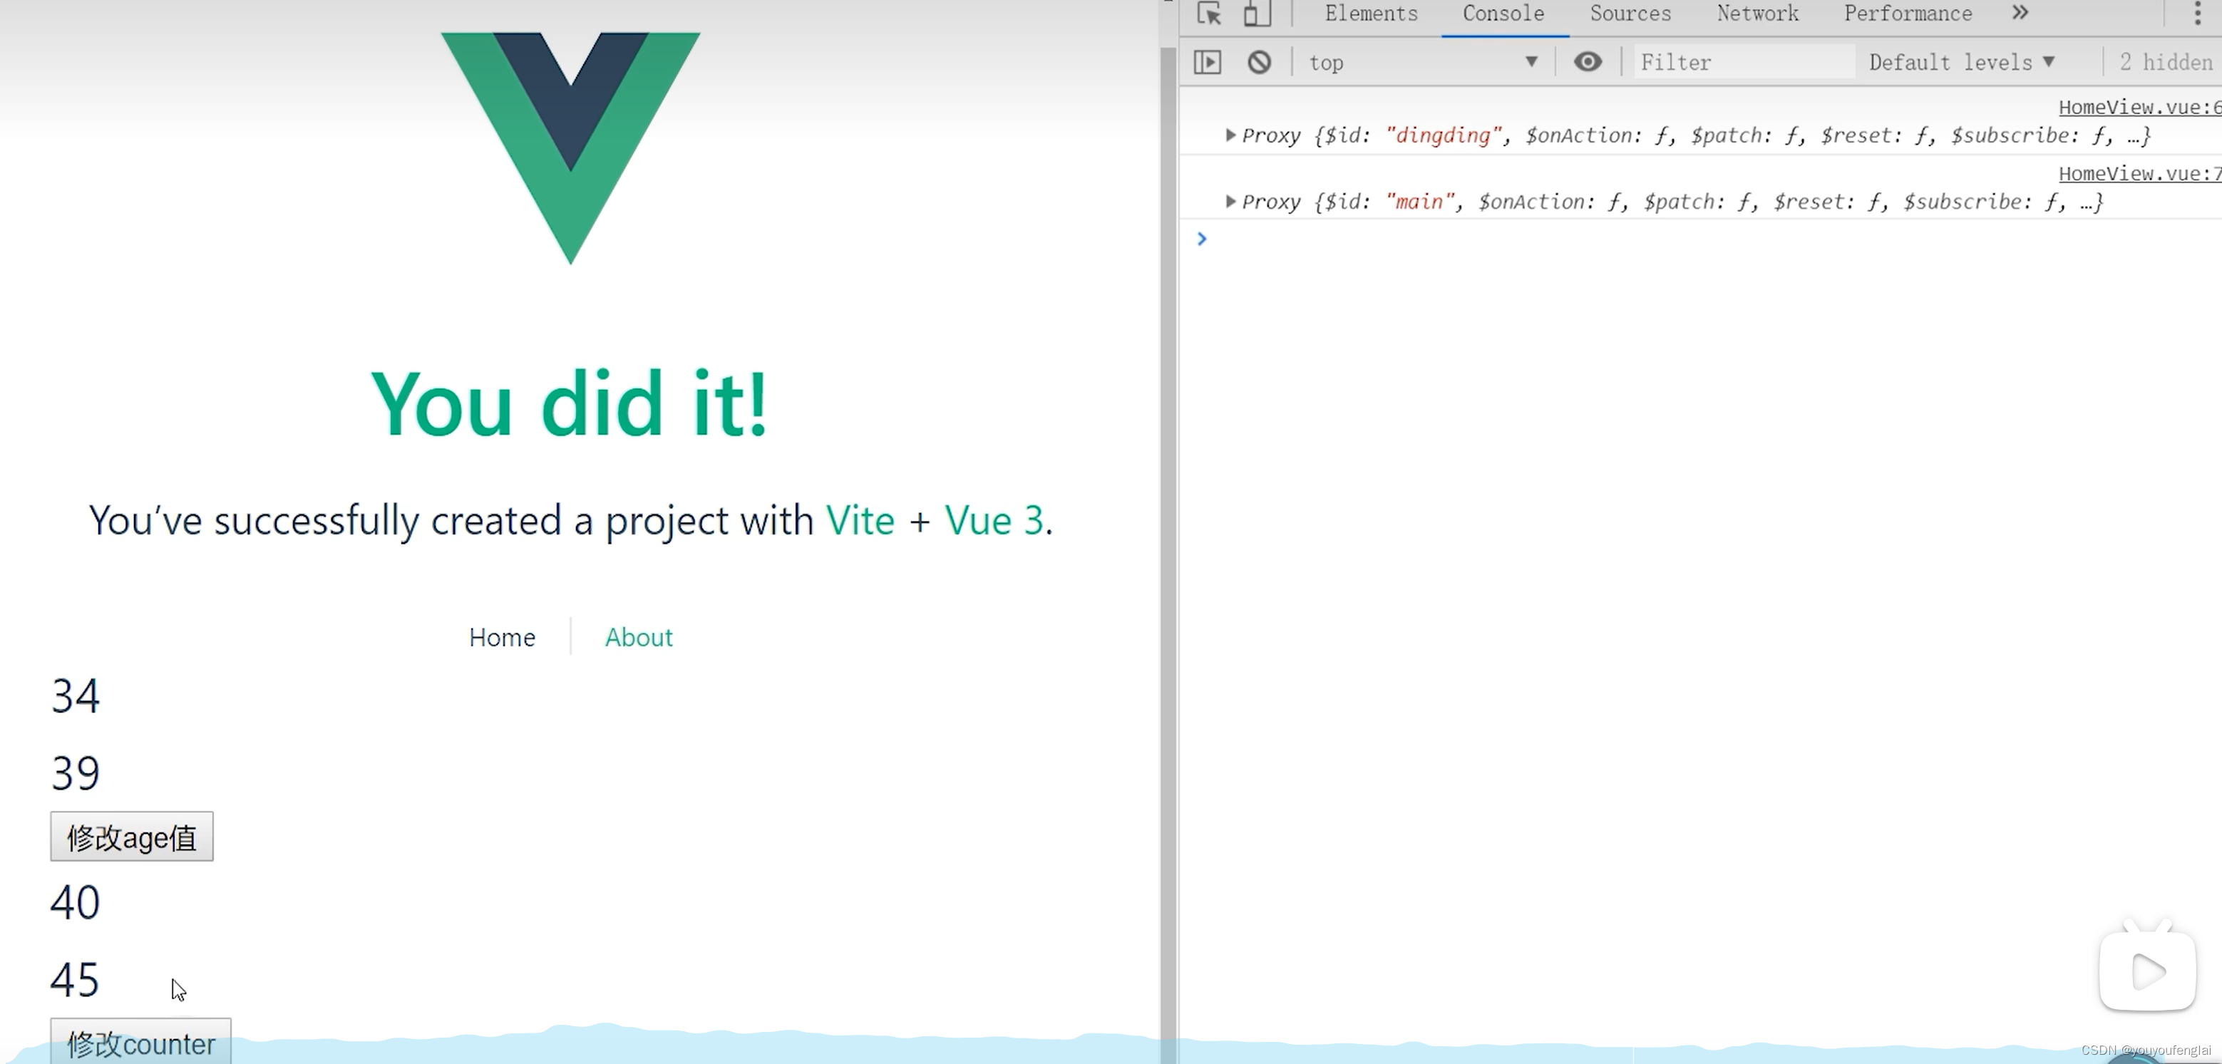2222x1064 pixels.
Task: Click the "dingding" id string
Action: click(1444, 135)
